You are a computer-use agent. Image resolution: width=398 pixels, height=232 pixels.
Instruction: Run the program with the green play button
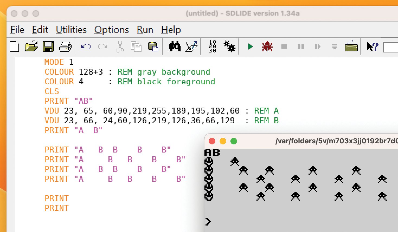pos(250,47)
